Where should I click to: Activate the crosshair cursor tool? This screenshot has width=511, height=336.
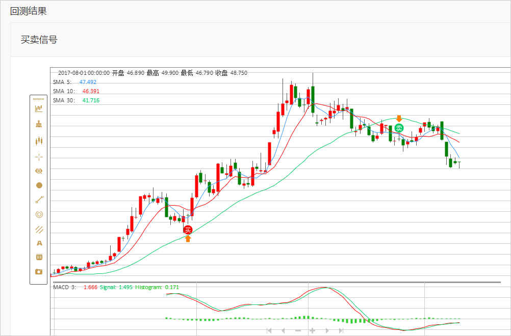coord(39,157)
